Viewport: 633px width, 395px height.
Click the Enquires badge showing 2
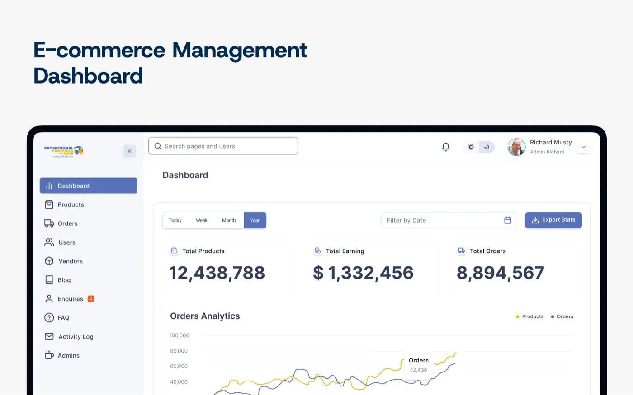point(91,298)
